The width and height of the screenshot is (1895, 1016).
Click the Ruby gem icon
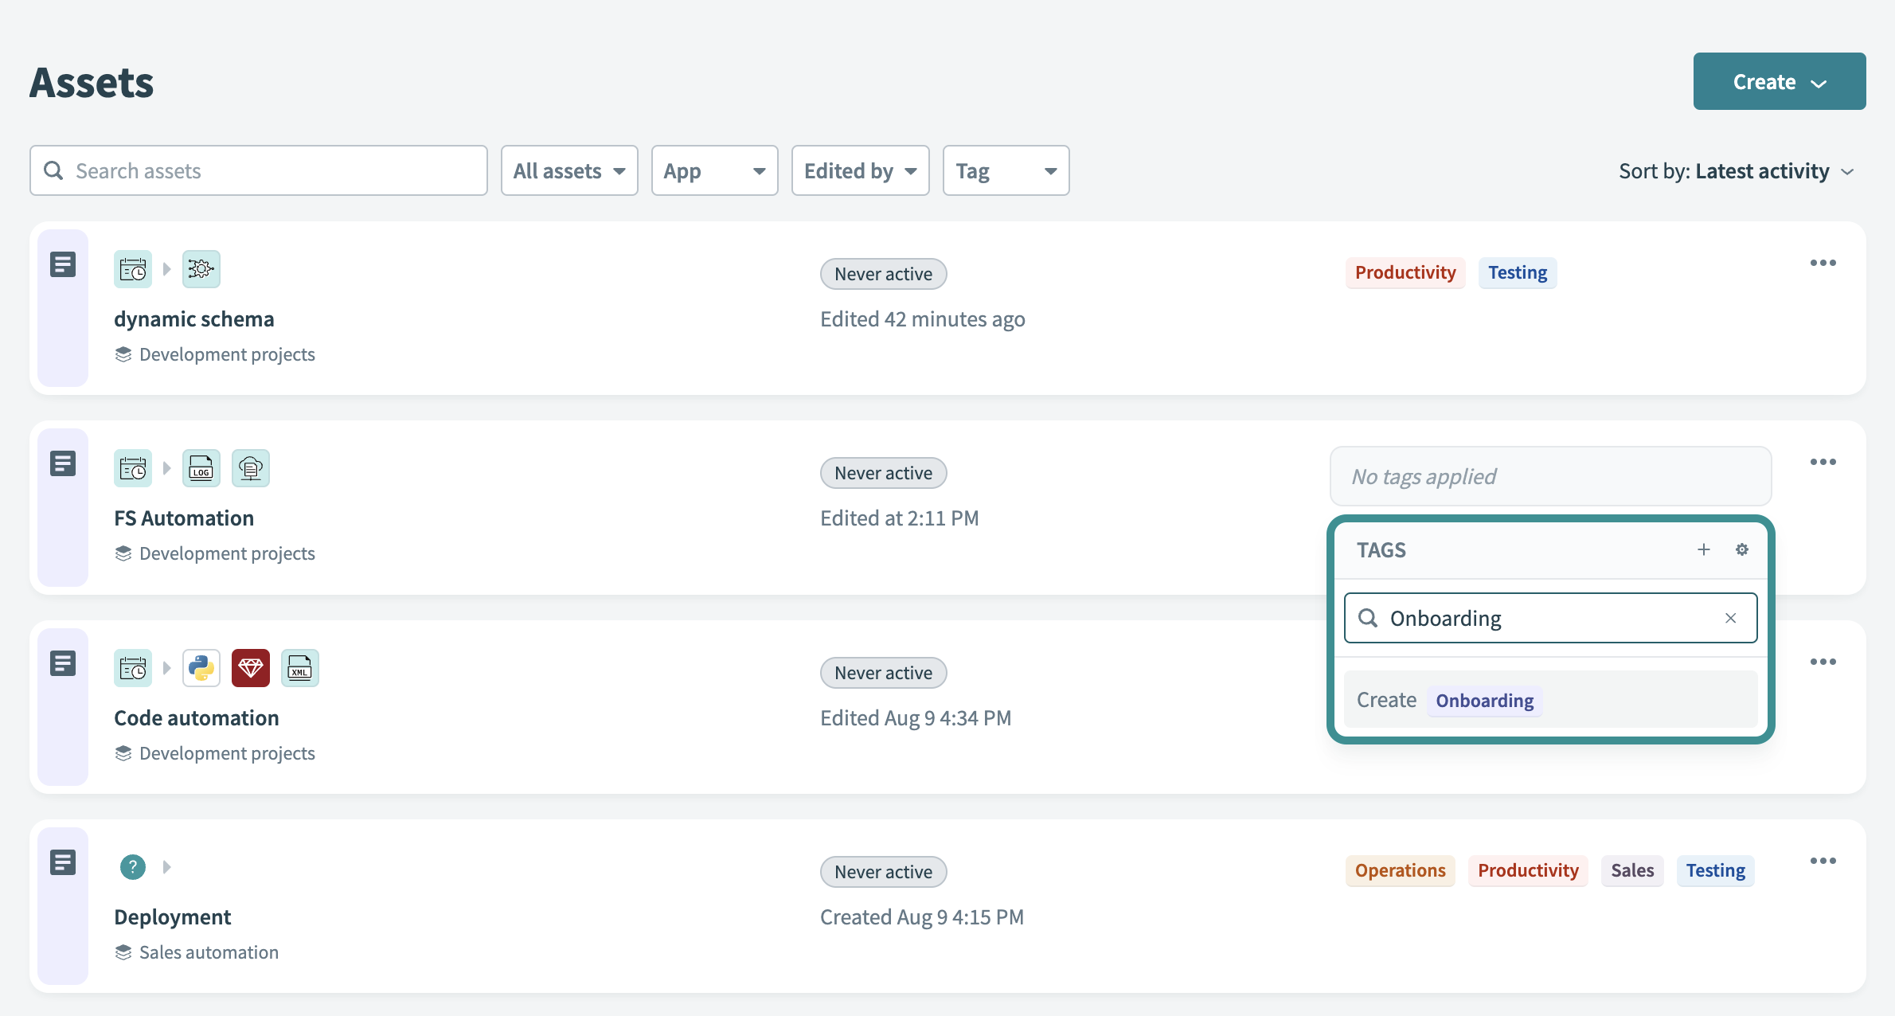pyautogui.click(x=251, y=668)
